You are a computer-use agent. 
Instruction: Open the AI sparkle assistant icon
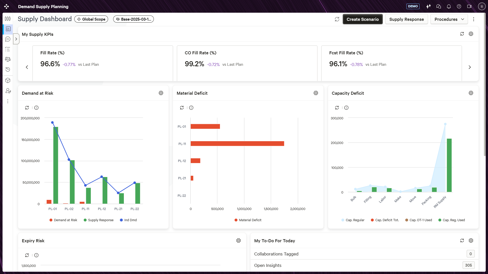click(x=428, y=6)
